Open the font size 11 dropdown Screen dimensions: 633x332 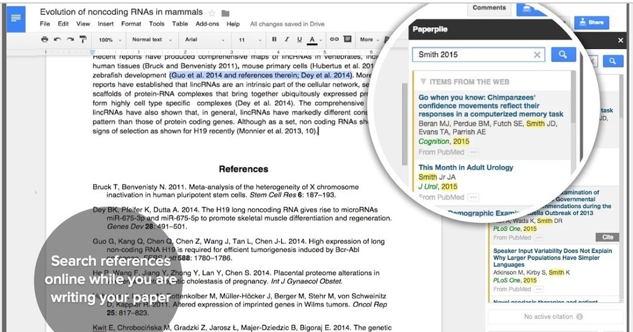[x=249, y=40]
